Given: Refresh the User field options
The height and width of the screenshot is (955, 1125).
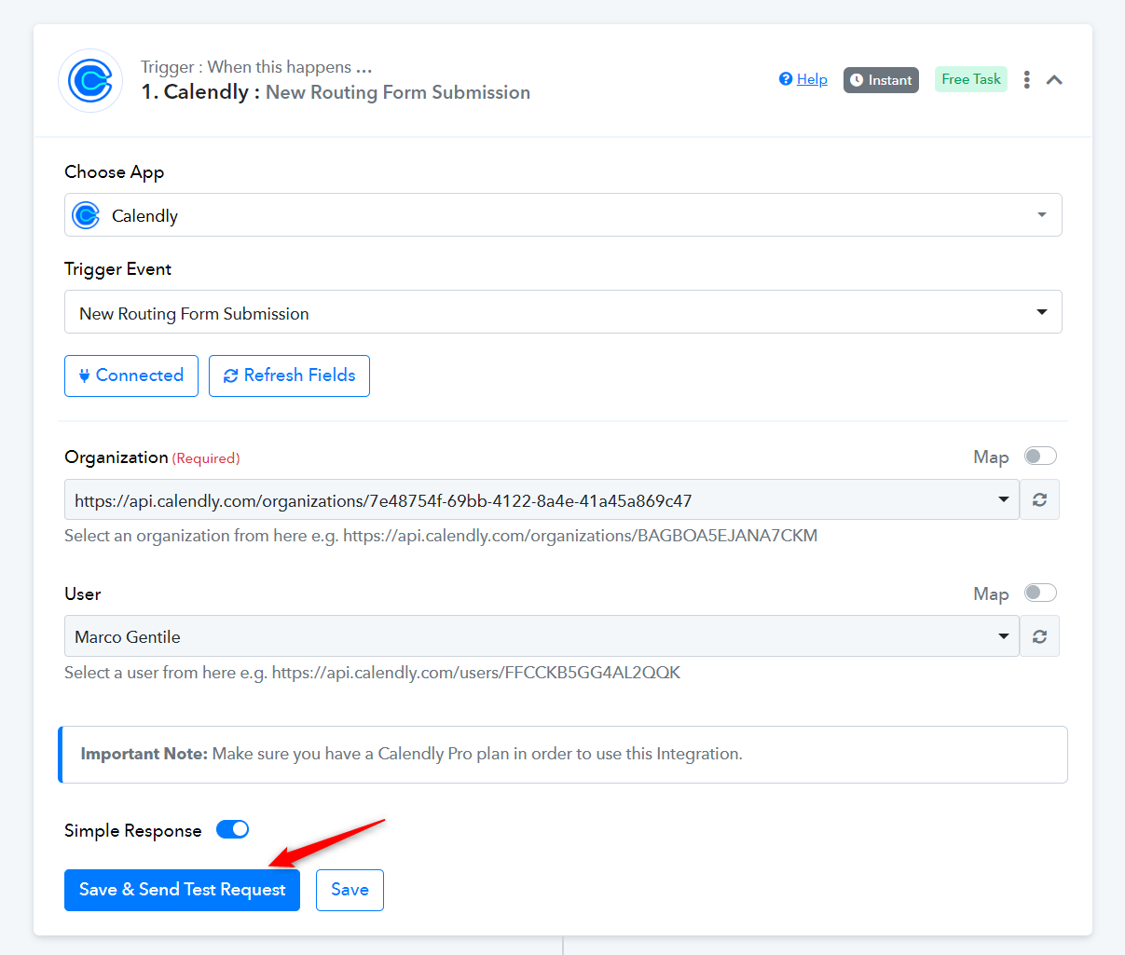Looking at the screenshot, I should click(1040, 636).
